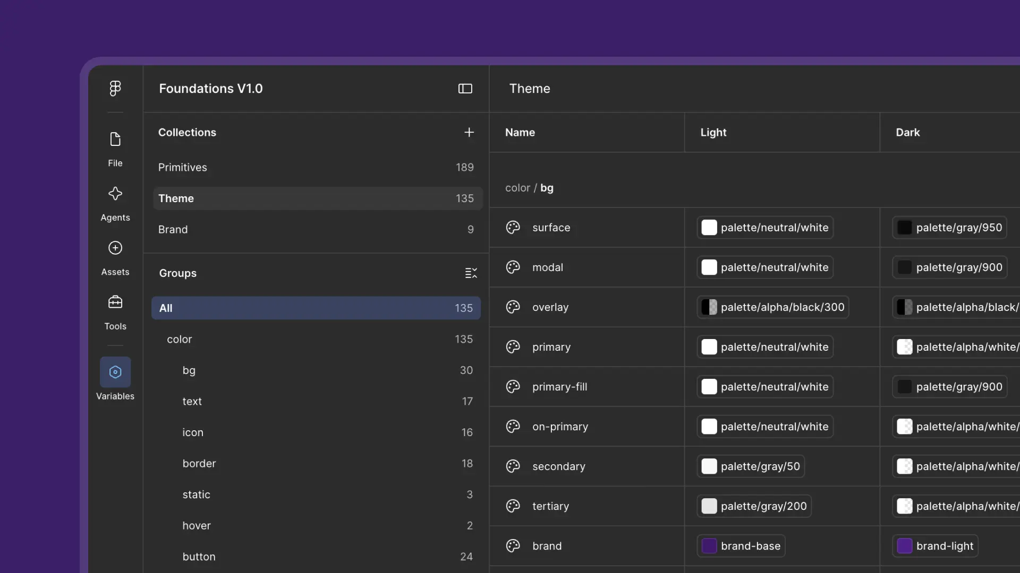This screenshot has width=1020, height=573.
Task: Click palette icon of surface variable
Action: 513,228
